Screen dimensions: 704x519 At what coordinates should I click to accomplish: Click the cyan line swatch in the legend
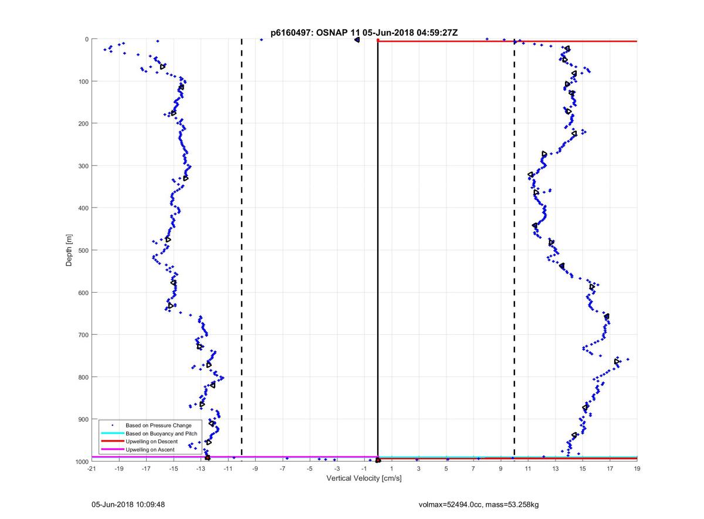point(112,433)
